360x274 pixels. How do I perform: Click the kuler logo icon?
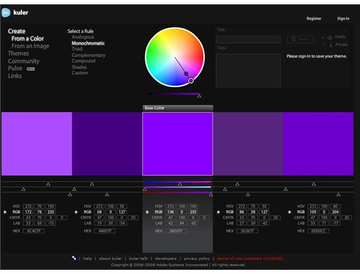click(6, 13)
